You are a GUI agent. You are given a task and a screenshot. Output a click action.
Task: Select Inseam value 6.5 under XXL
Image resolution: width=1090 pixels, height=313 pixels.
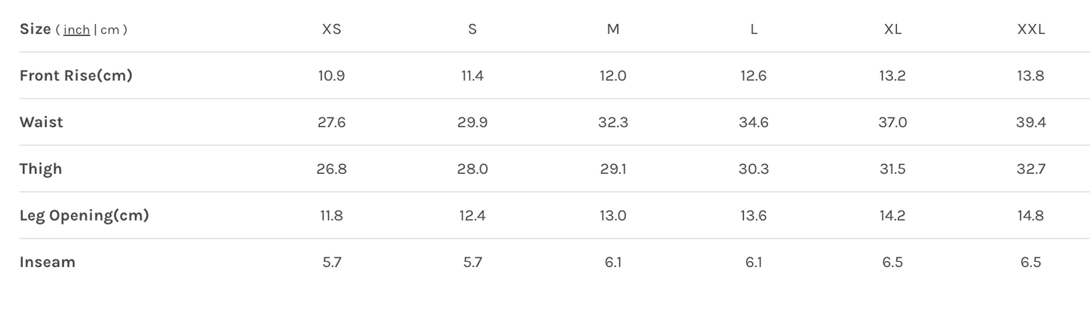click(x=1030, y=263)
